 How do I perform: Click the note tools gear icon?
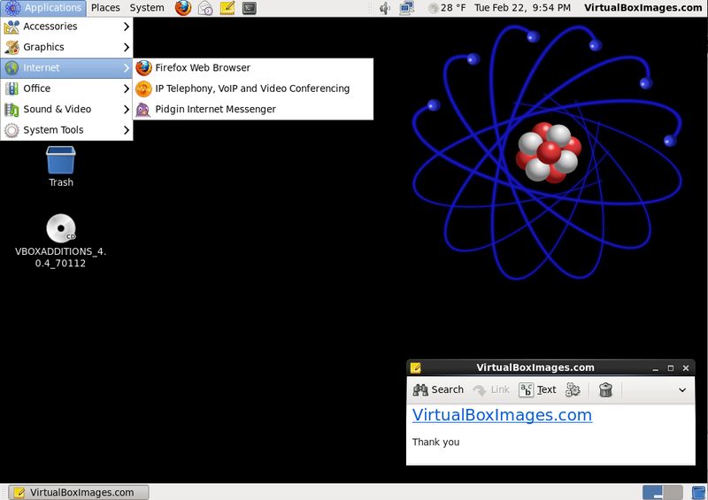coord(573,389)
